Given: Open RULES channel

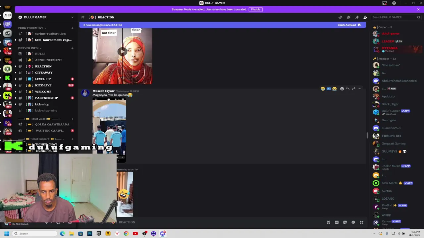Looking at the screenshot, I should tap(46, 54).
